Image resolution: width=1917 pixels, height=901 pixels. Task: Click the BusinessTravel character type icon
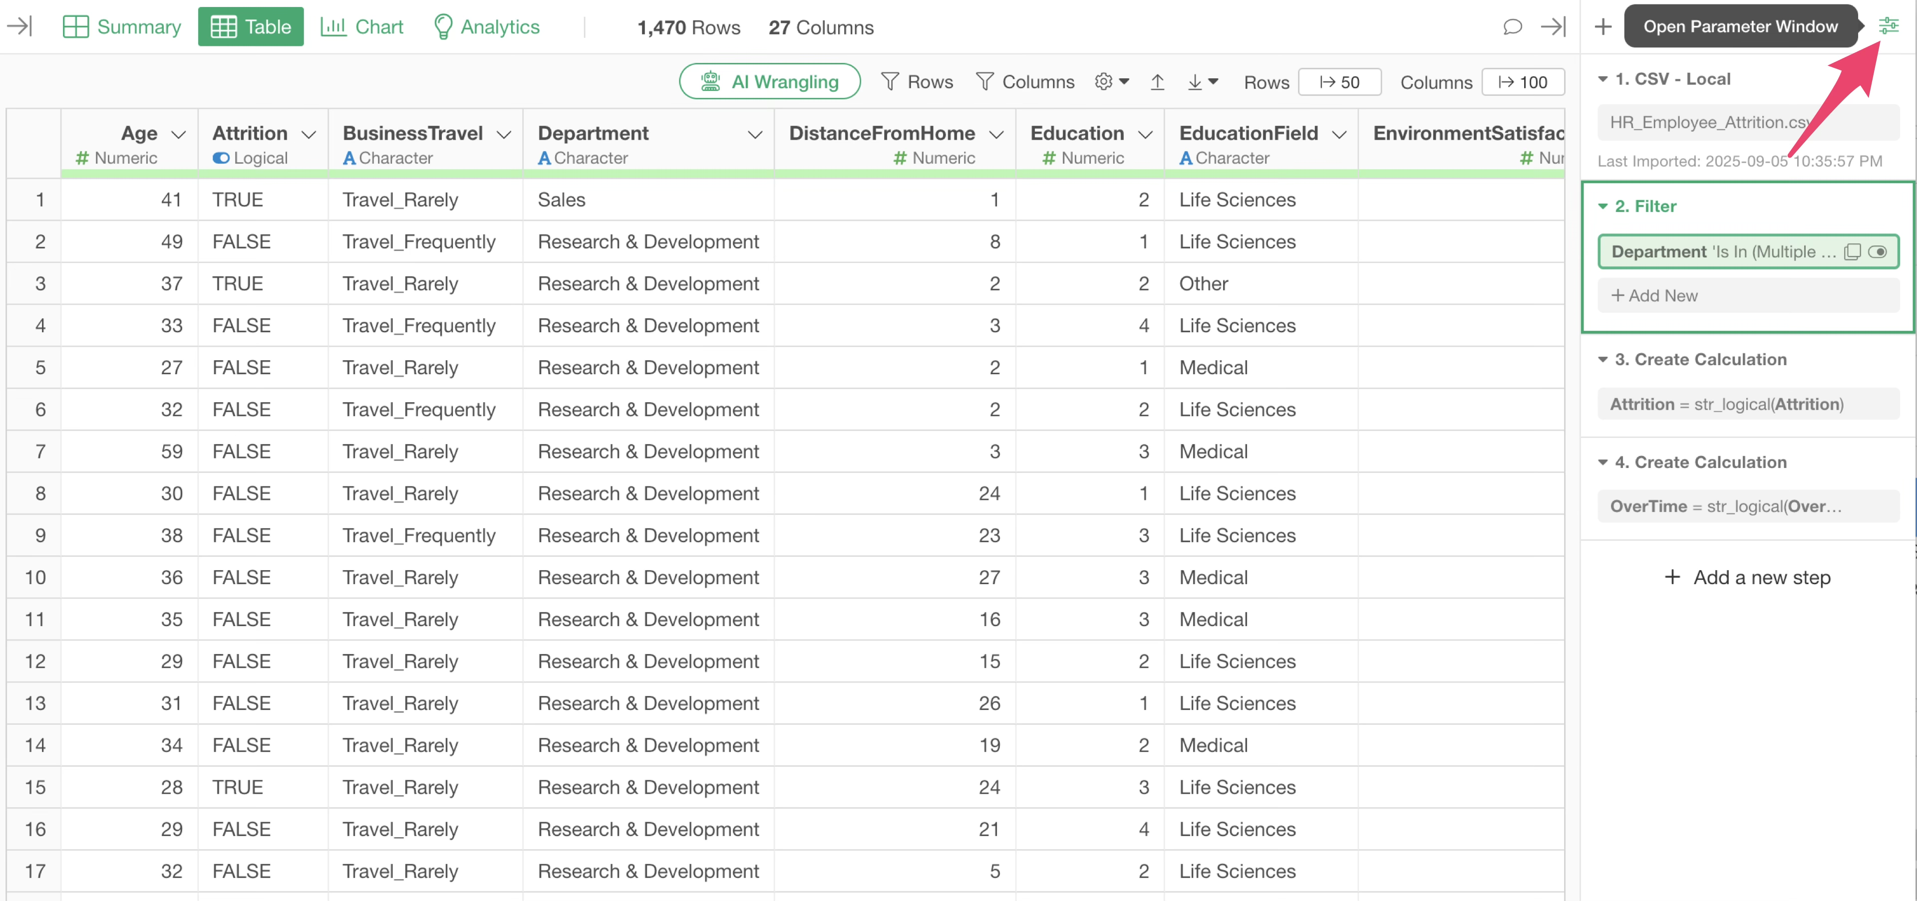(x=348, y=158)
